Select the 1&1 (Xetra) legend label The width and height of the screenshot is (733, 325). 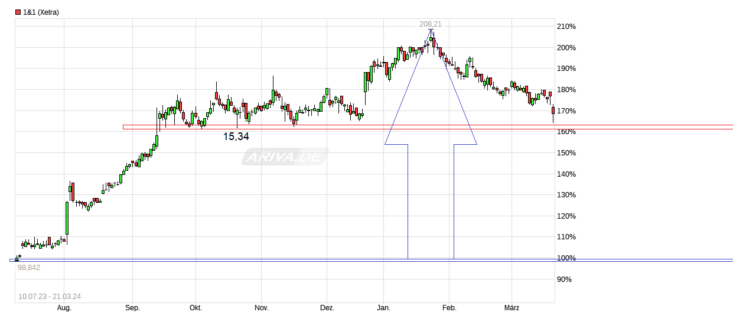[41, 12]
